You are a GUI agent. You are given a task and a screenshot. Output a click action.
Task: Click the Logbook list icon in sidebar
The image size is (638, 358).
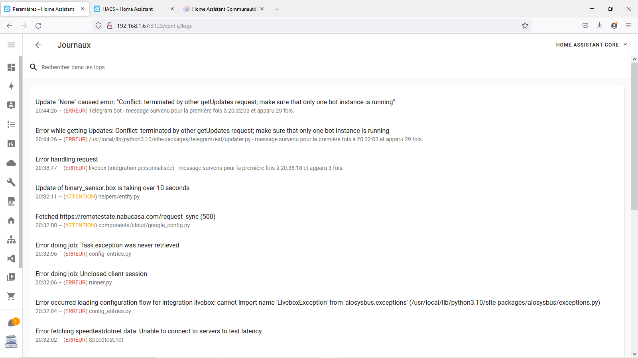coord(11,125)
